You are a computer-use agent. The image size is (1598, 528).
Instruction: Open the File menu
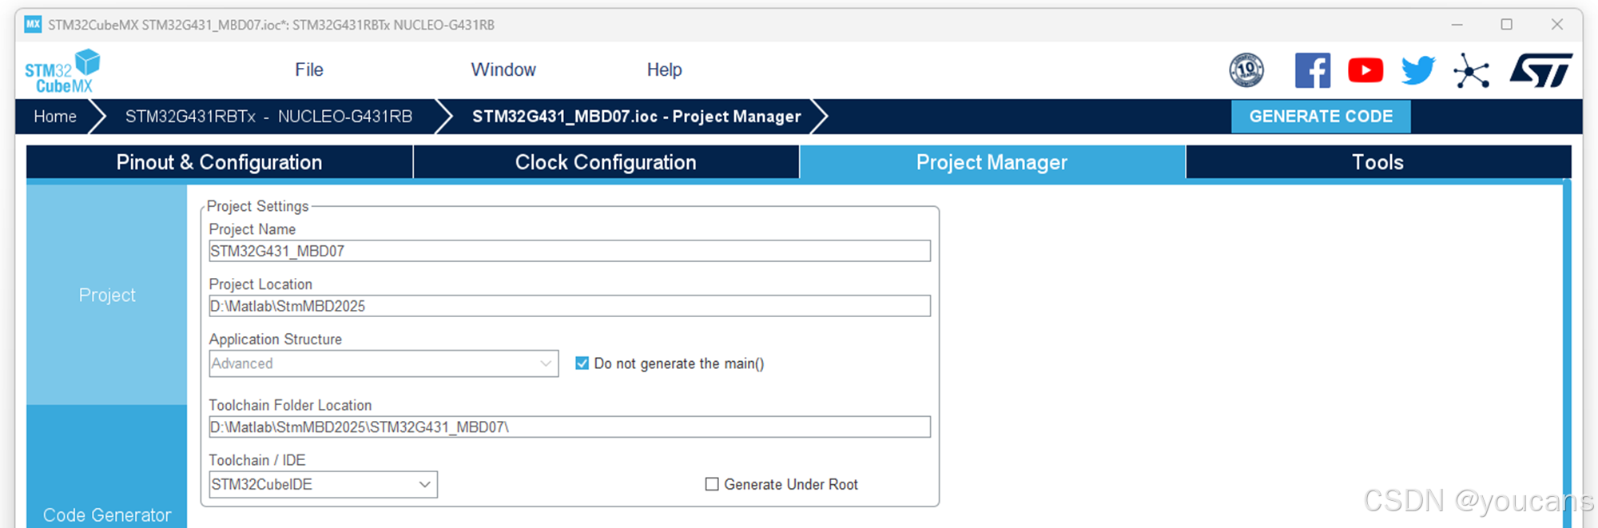click(309, 69)
